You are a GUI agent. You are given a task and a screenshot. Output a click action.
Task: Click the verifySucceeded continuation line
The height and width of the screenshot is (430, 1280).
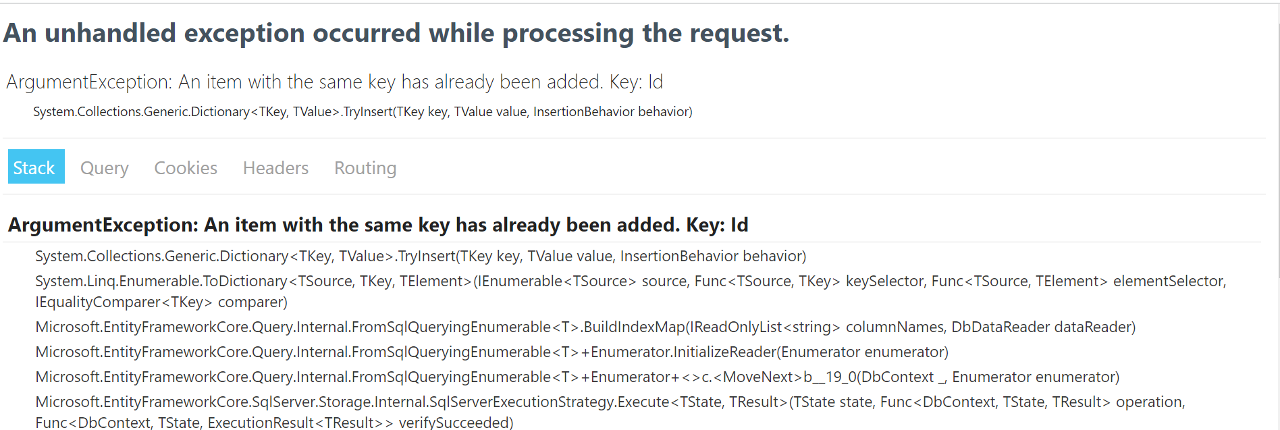pos(274,423)
